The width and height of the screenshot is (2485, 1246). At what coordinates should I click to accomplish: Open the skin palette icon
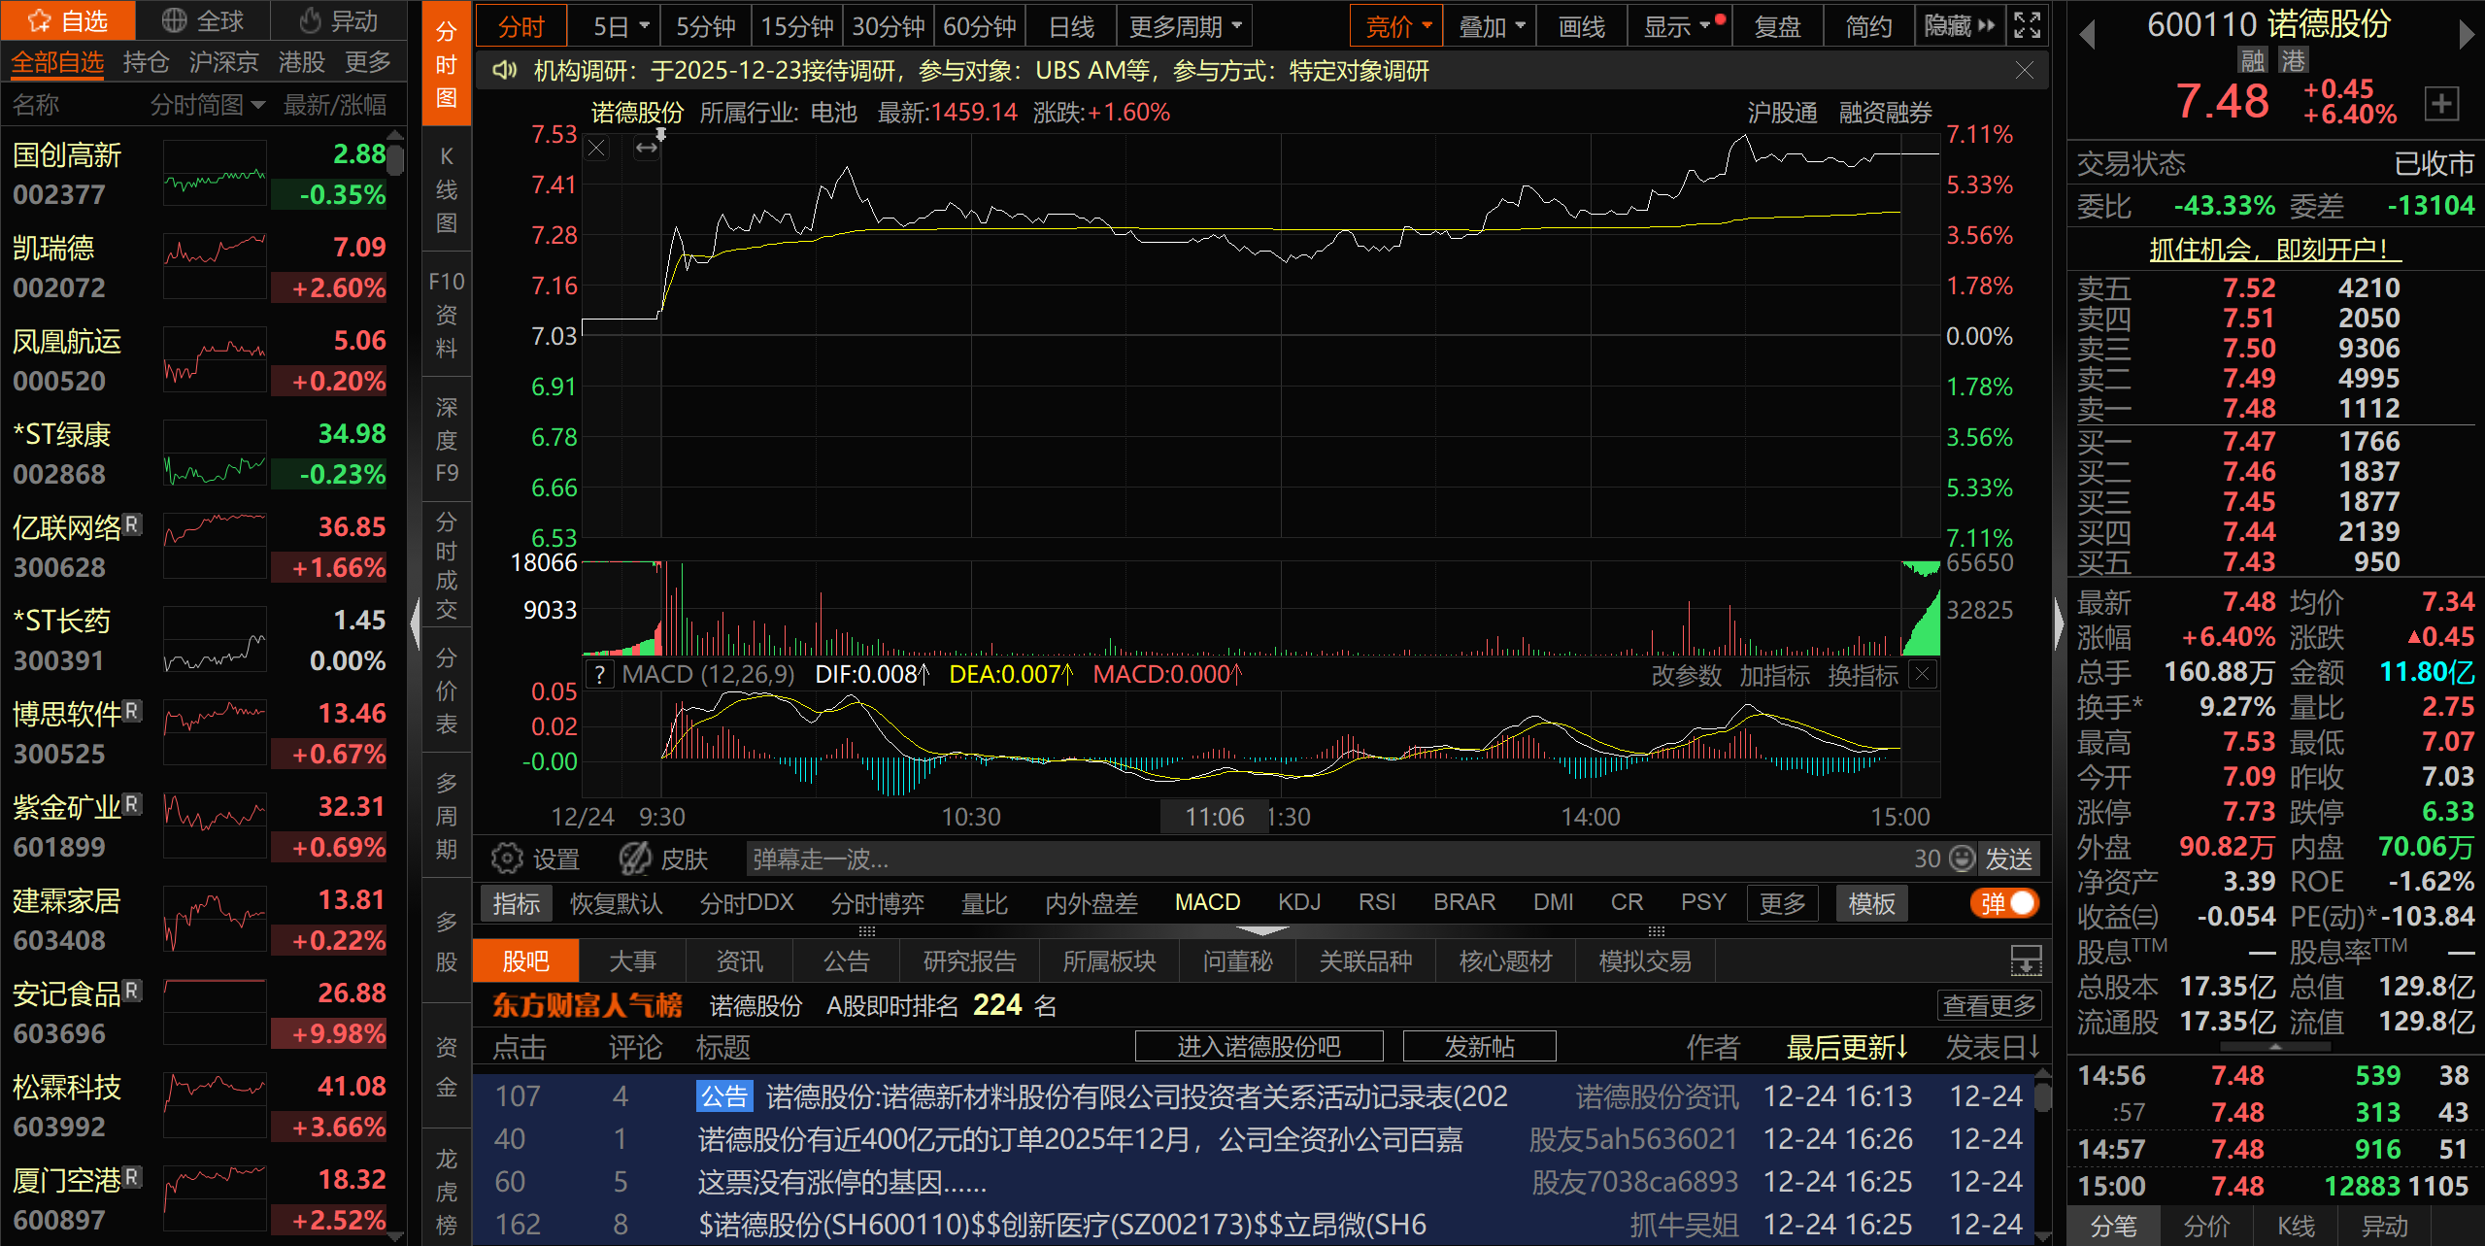pos(636,859)
